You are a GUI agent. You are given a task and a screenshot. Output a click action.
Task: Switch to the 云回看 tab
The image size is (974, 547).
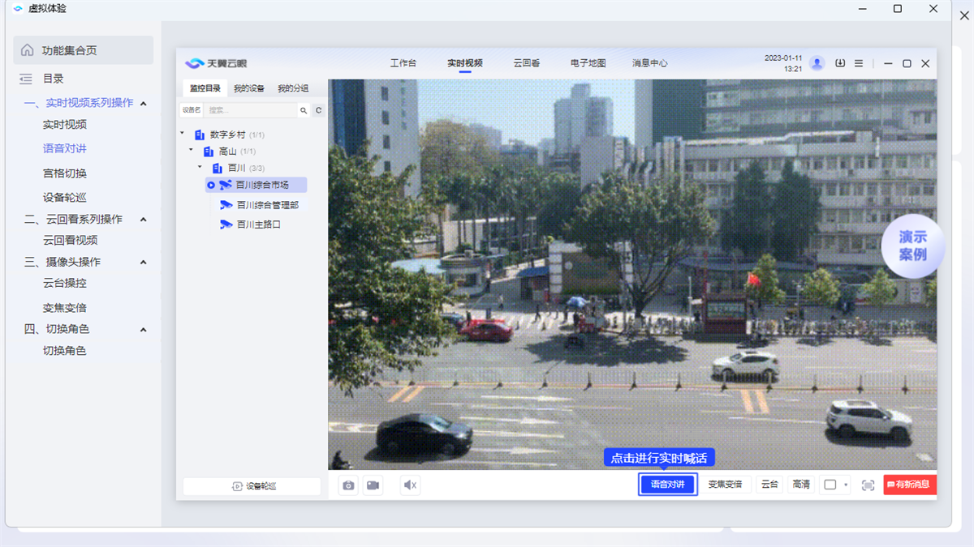pyautogui.click(x=527, y=63)
